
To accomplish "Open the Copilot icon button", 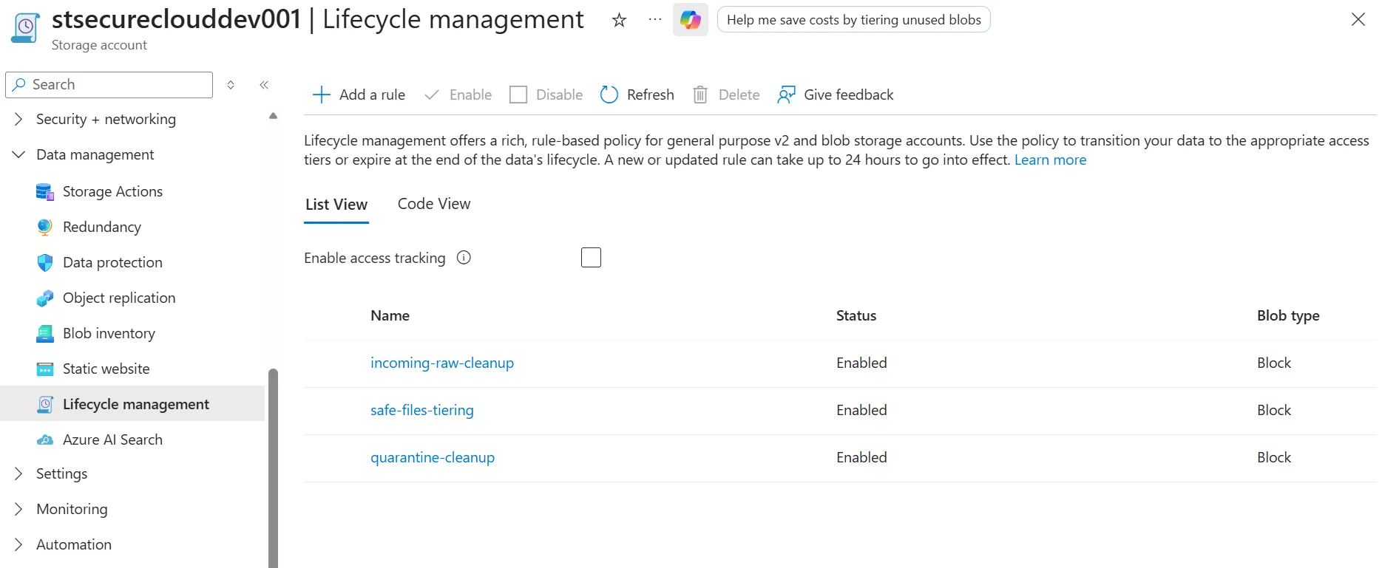I will (x=691, y=20).
